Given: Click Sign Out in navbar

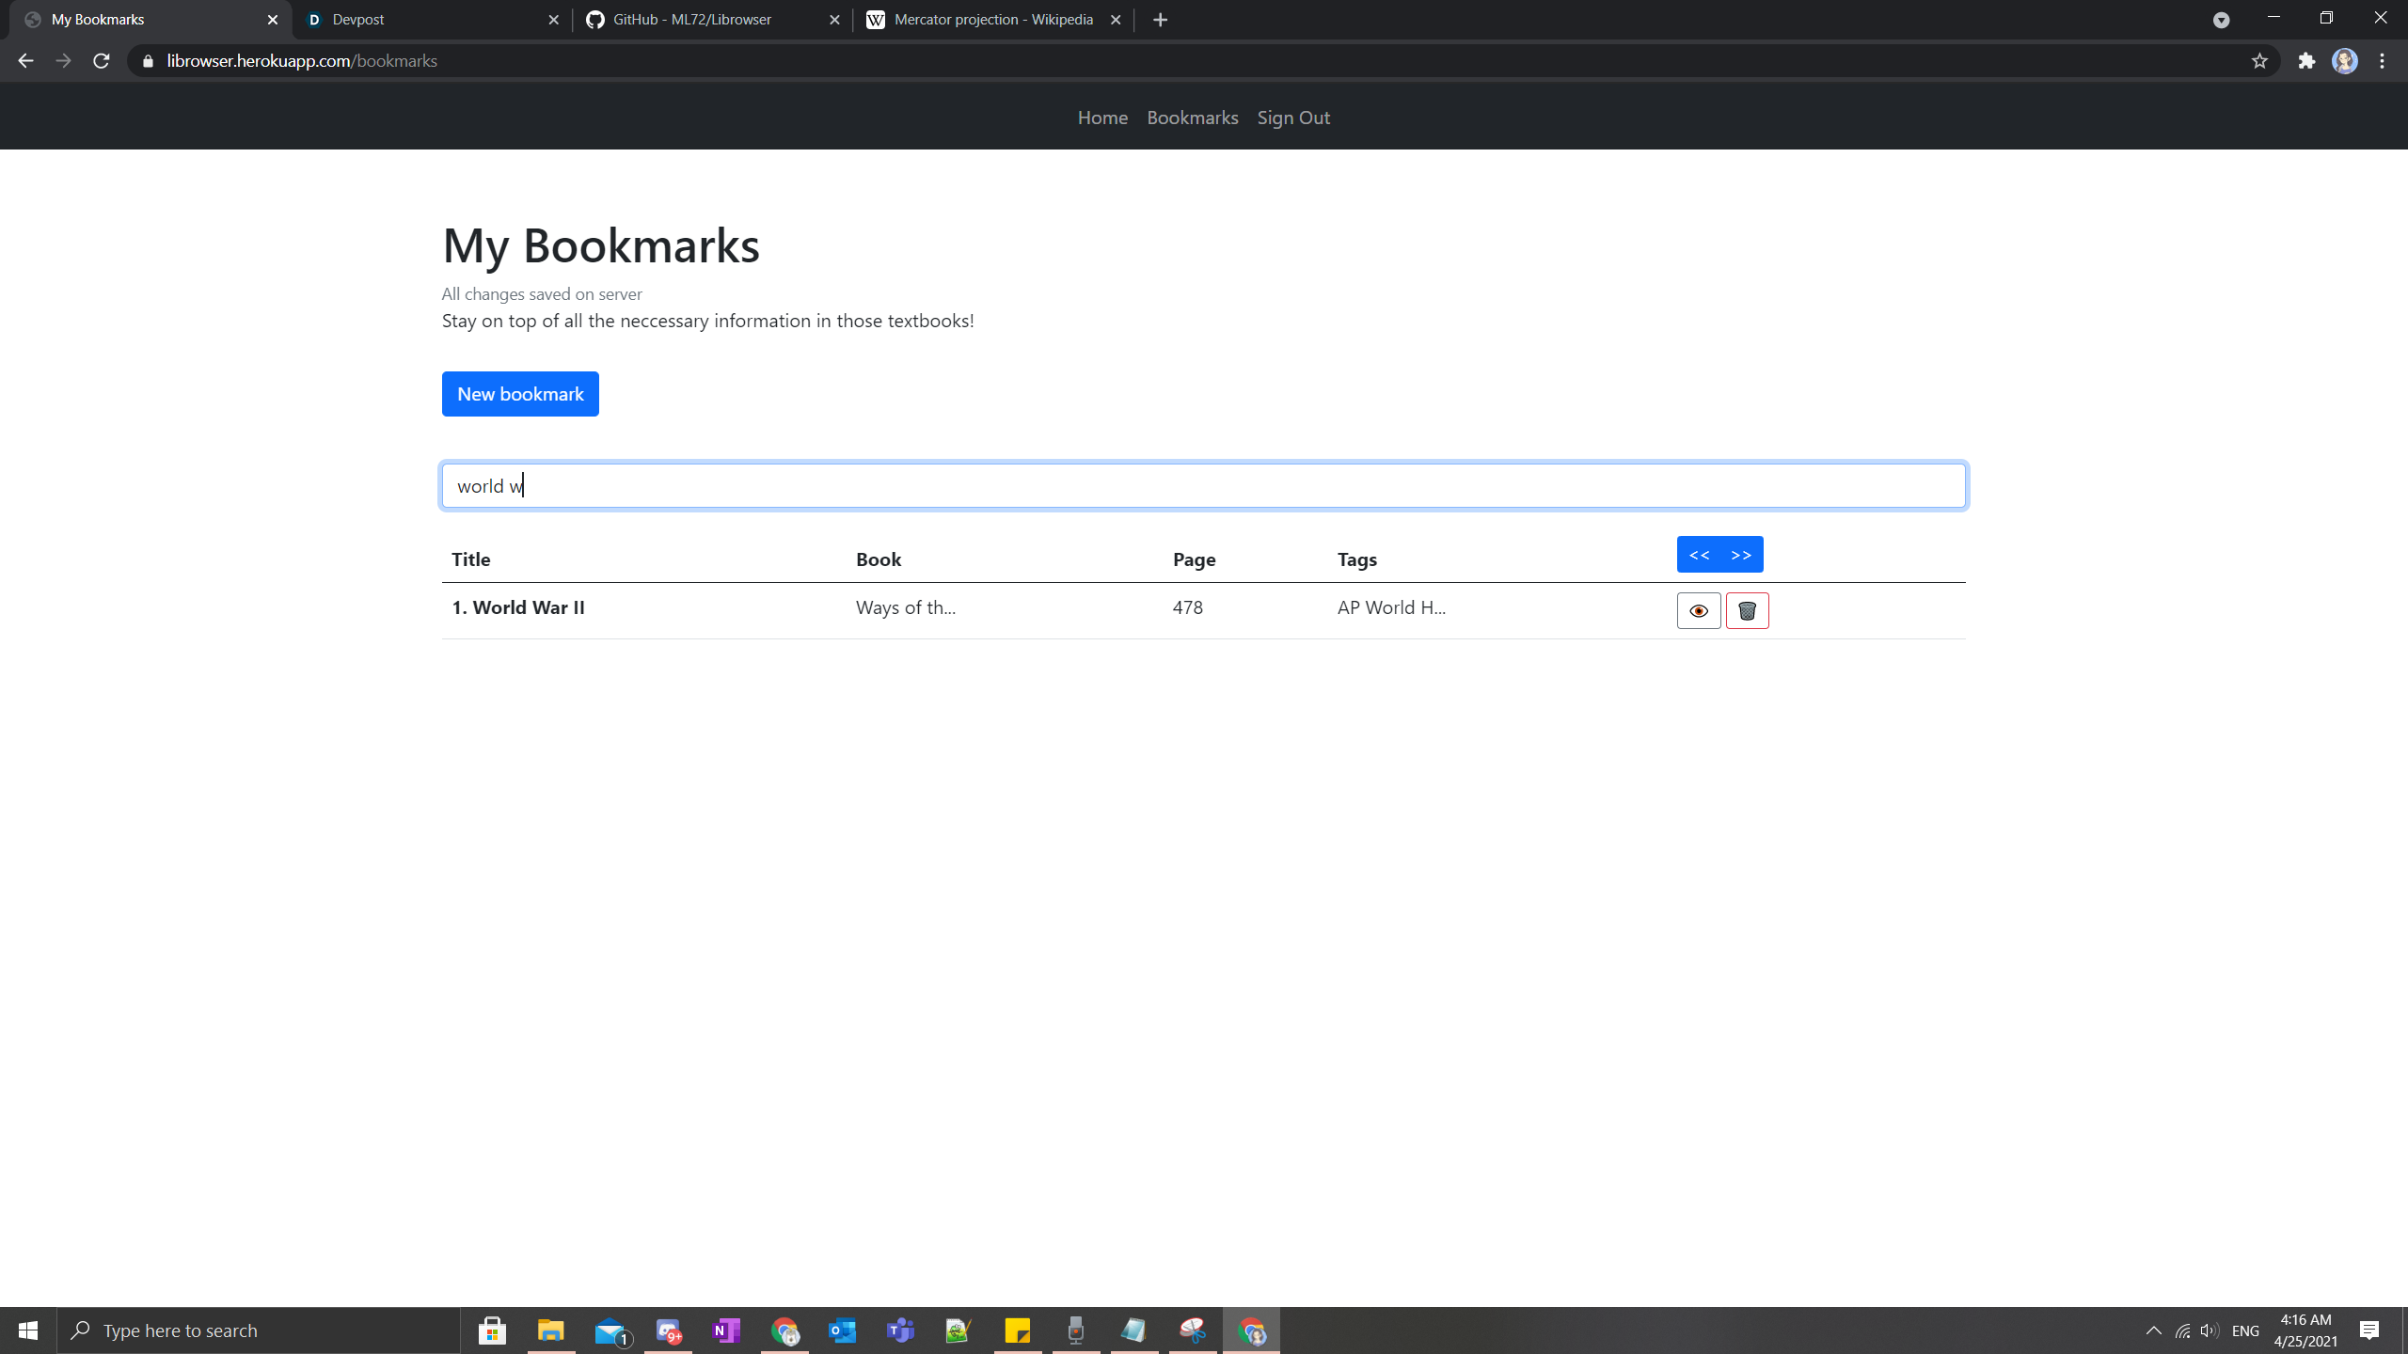Looking at the screenshot, I should [x=1293, y=118].
